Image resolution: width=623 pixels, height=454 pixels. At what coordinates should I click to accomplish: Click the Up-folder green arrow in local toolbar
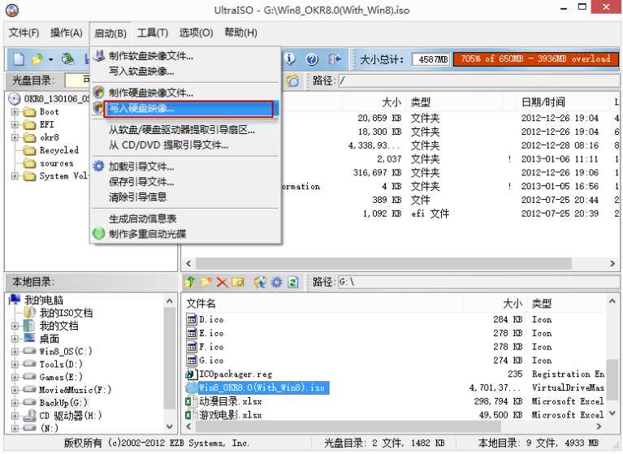pos(190,282)
